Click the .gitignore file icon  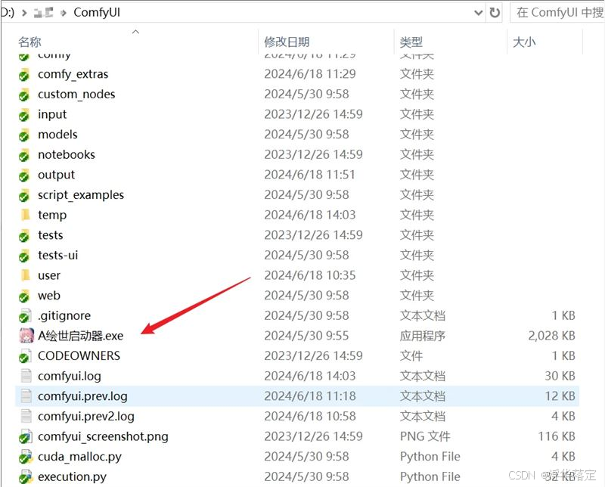point(25,315)
